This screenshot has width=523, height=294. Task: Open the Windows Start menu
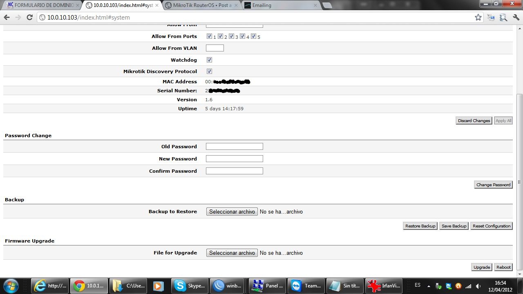point(10,286)
